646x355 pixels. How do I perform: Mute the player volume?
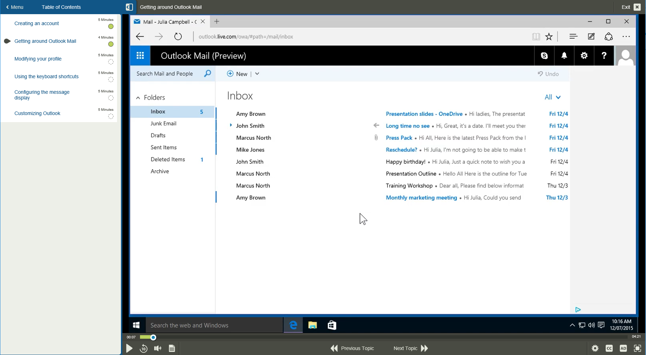[157, 348]
